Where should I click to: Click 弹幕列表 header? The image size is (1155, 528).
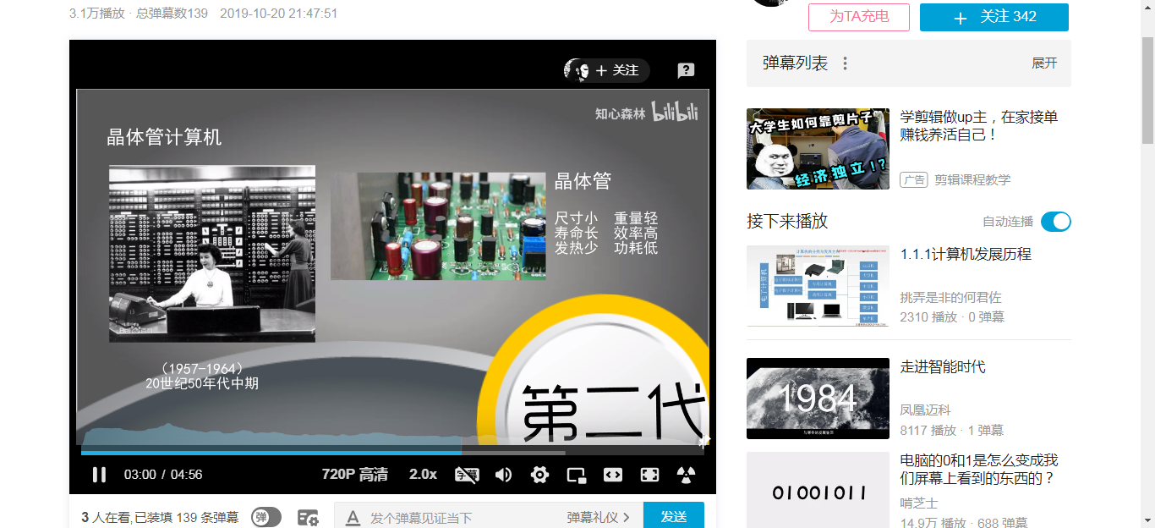point(795,63)
